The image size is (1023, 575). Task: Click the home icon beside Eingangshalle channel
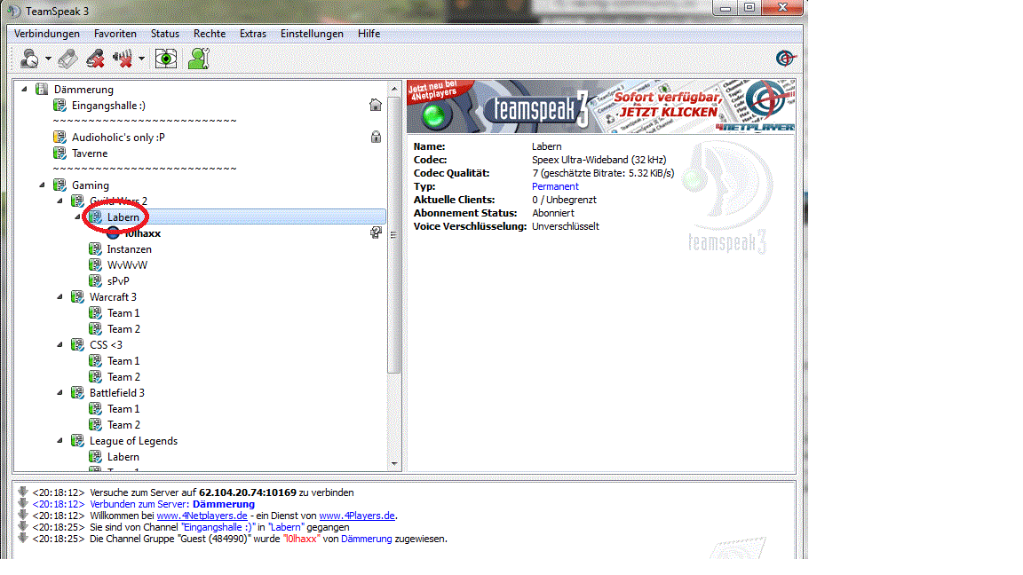[376, 106]
